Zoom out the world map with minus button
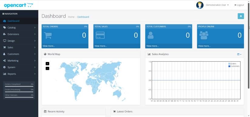The height and width of the screenshot is (117, 250). 47,69
